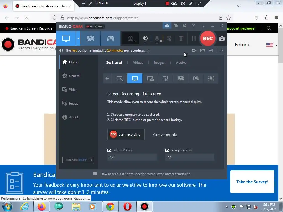
Task: Select rectangle area recording mode icon
Action: (x=120, y=78)
